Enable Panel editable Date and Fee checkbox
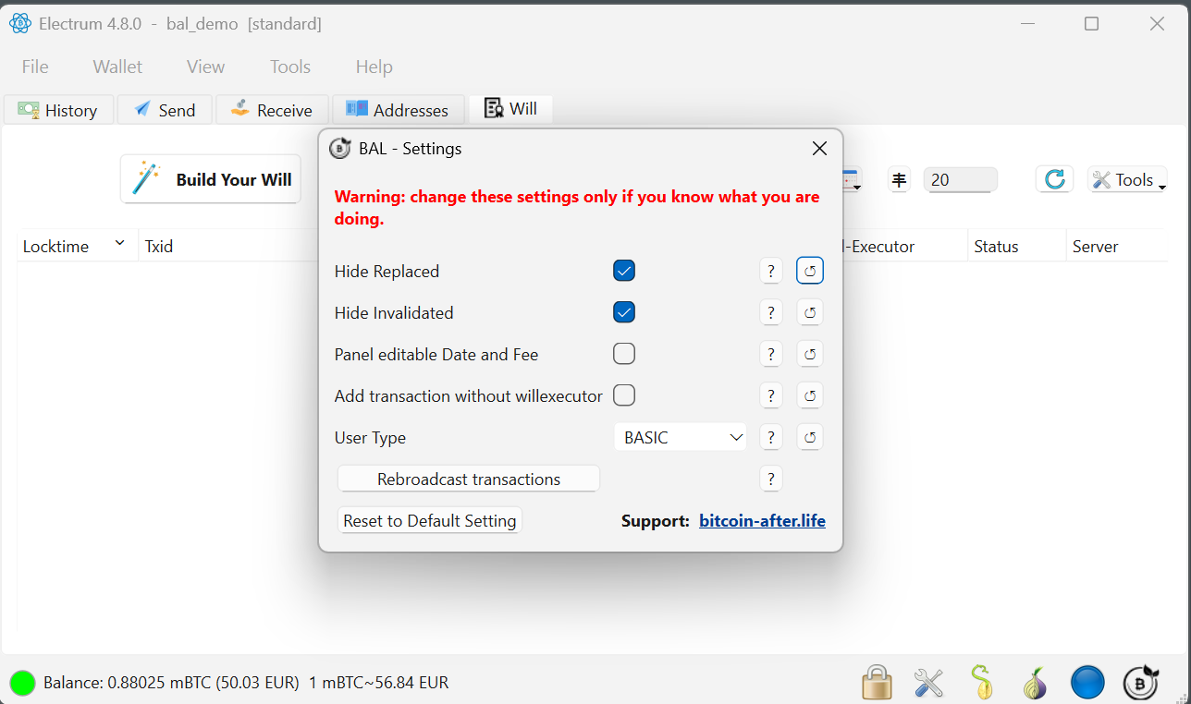1191x704 pixels. (624, 354)
